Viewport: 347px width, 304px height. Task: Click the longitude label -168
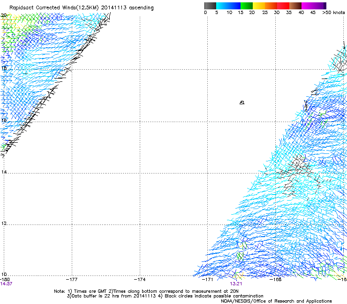[276, 280]
